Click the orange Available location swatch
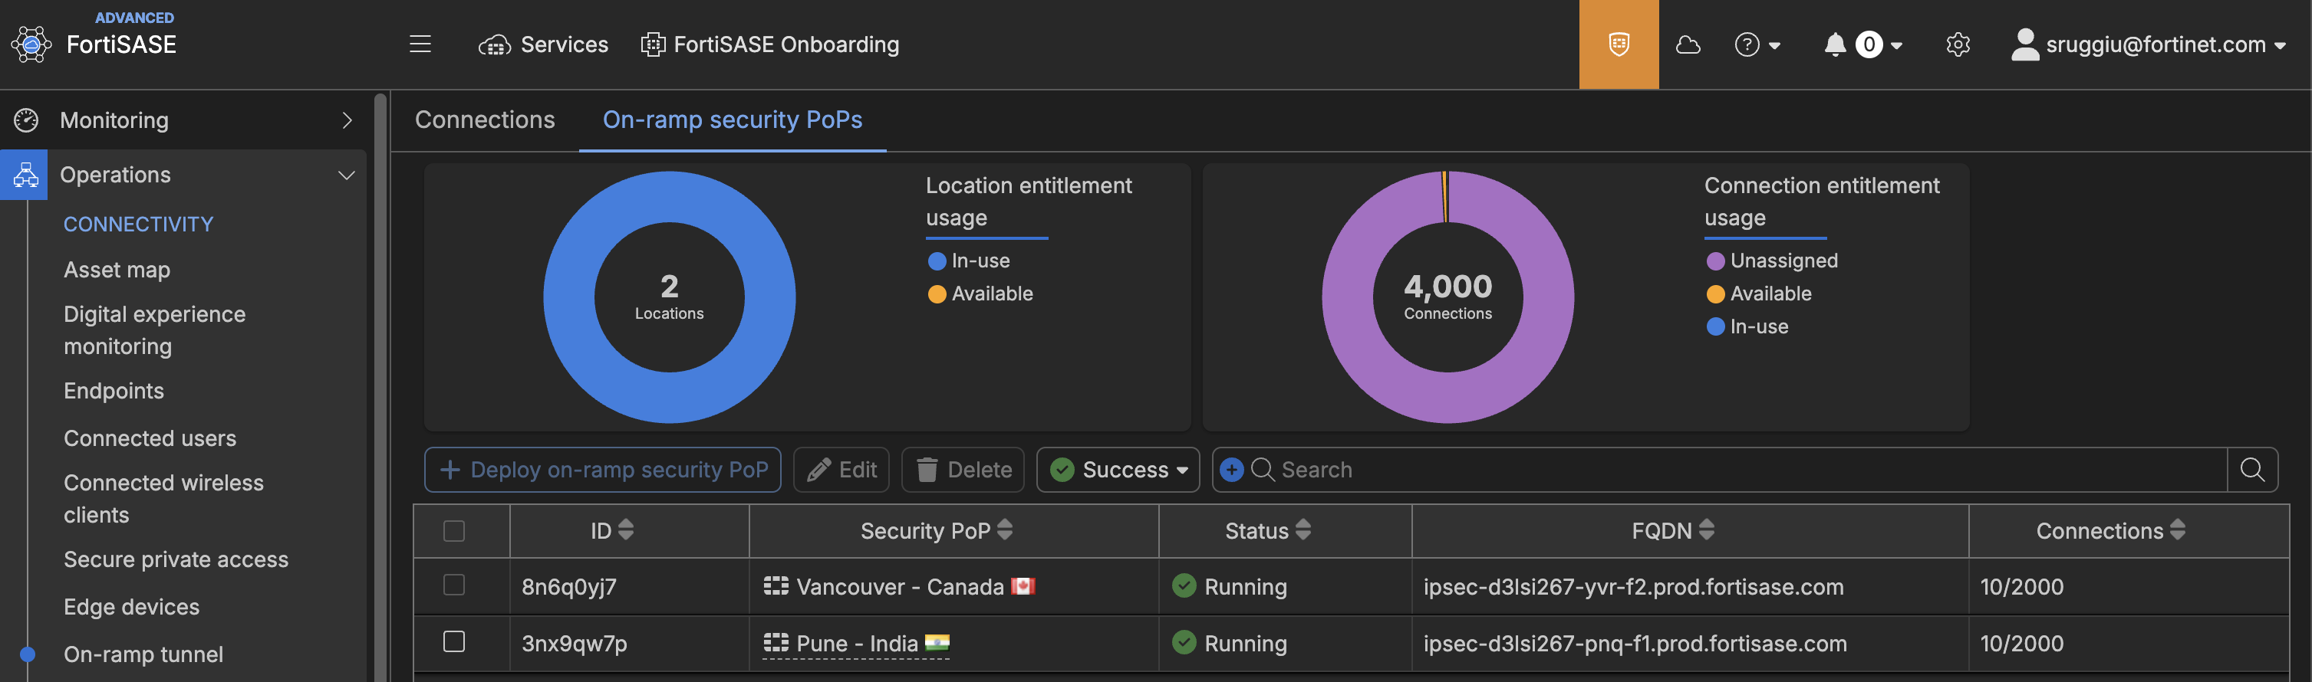This screenshot has height=682, width=2312. 936,294
